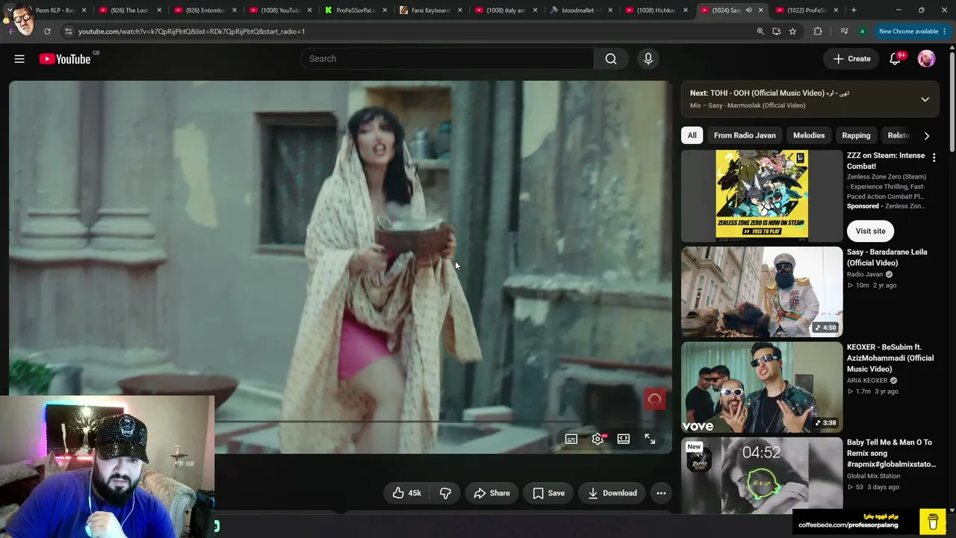Close the 'Farsi Keyboard' tab

(459, 10)
